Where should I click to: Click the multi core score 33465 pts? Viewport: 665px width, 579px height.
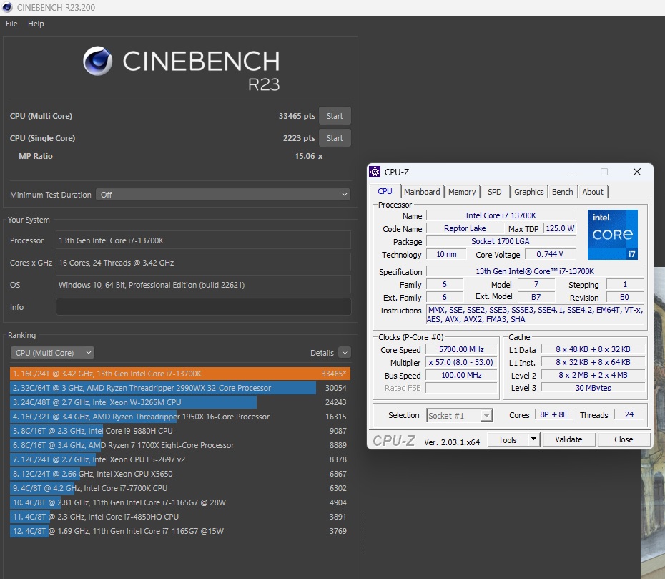tap(297, 116)
